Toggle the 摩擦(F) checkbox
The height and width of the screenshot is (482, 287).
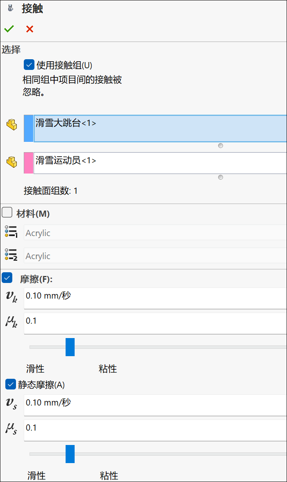[7, 278]
